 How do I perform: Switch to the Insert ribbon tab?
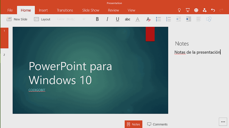[x=43, y=10]
